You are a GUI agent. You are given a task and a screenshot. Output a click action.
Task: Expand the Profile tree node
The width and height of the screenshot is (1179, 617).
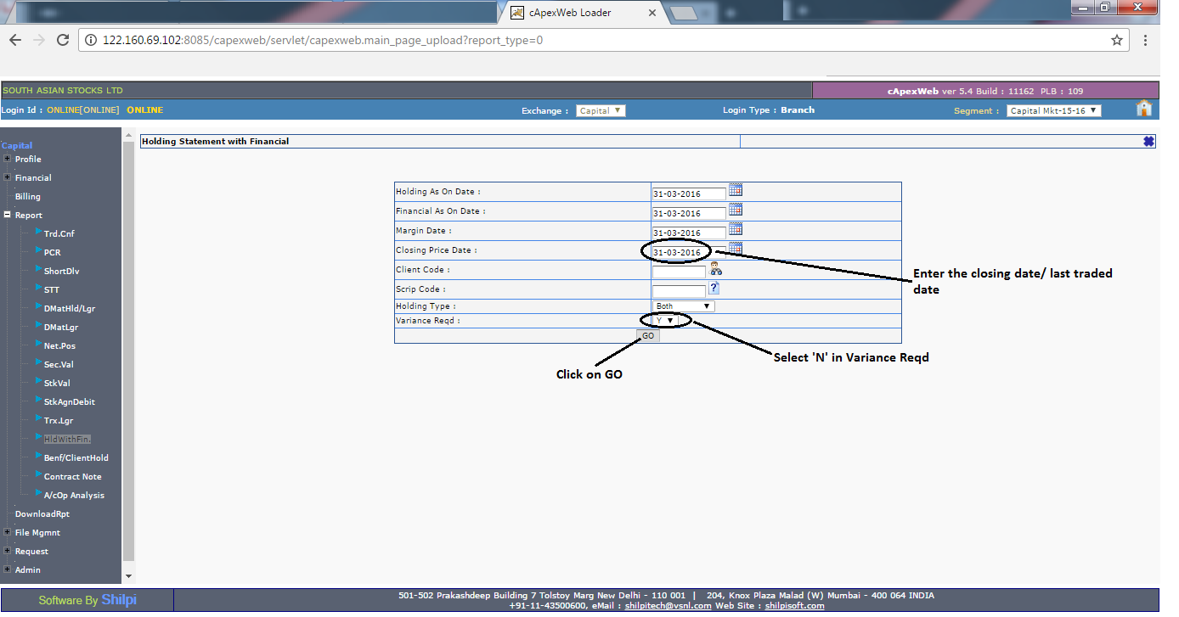coord(8,159)
